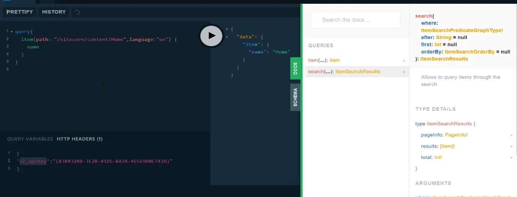Collapse the "data" object in response
The width and height of the screenshot is (517, 197).
(227, 37)
